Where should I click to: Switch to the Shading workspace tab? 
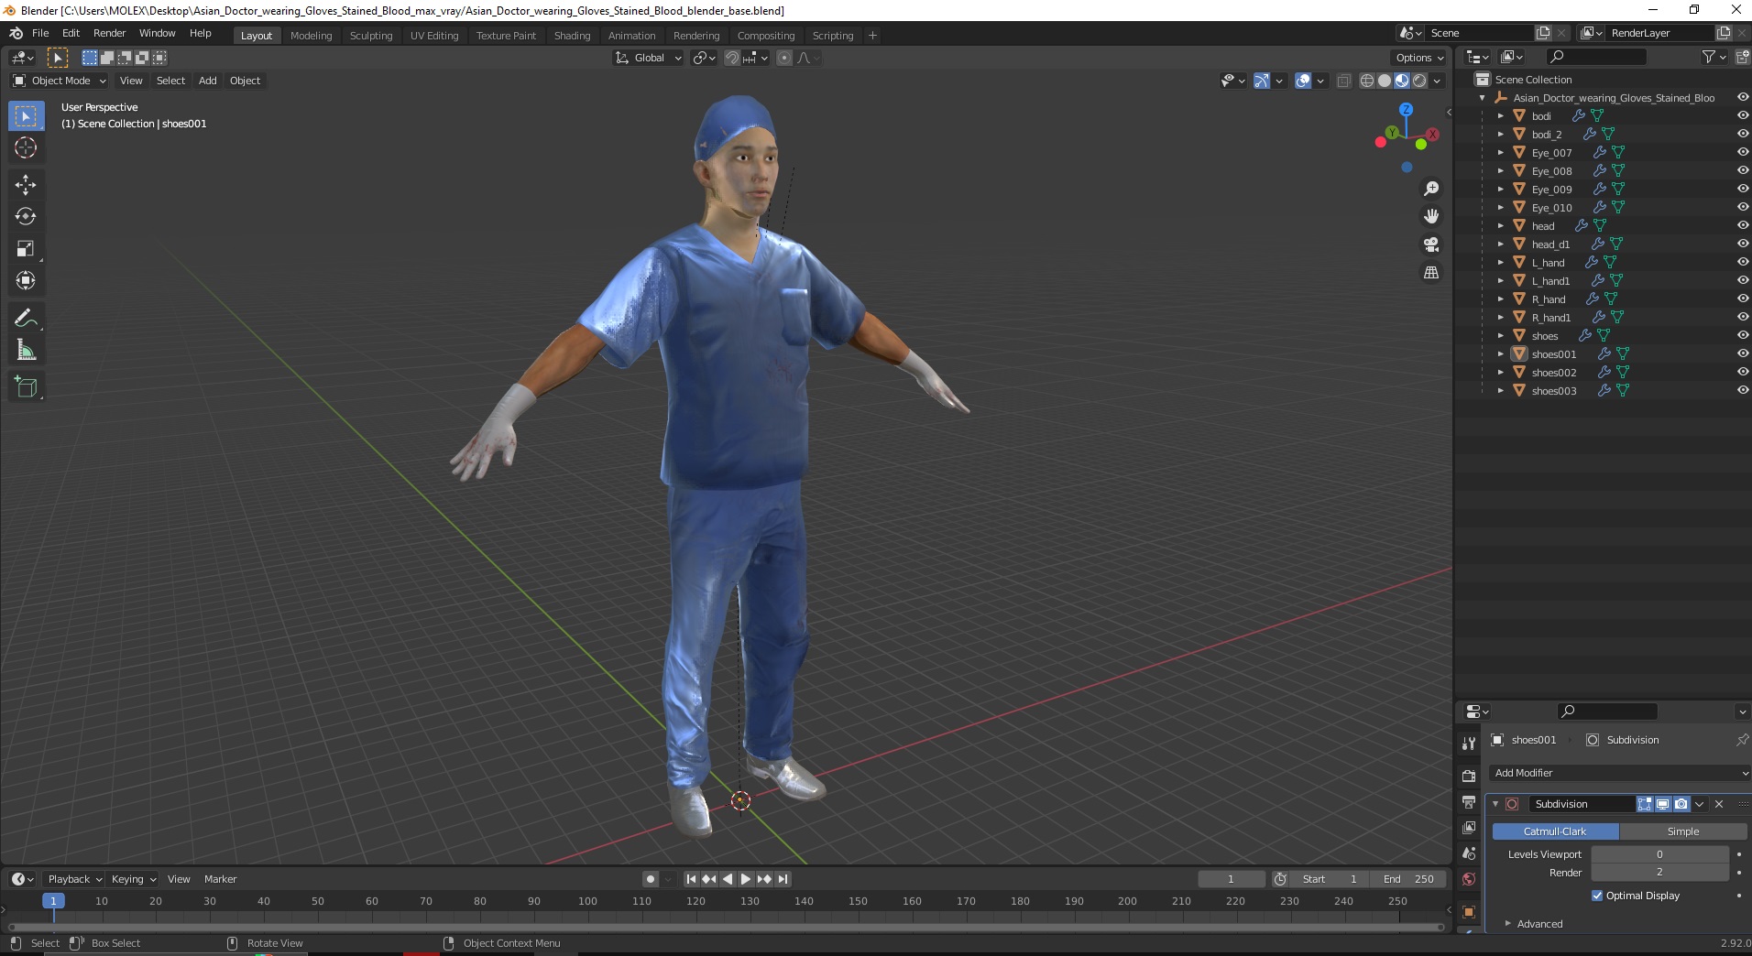[572, 36]
